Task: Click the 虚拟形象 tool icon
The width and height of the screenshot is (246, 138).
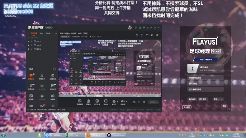Action: coord(42,96)
